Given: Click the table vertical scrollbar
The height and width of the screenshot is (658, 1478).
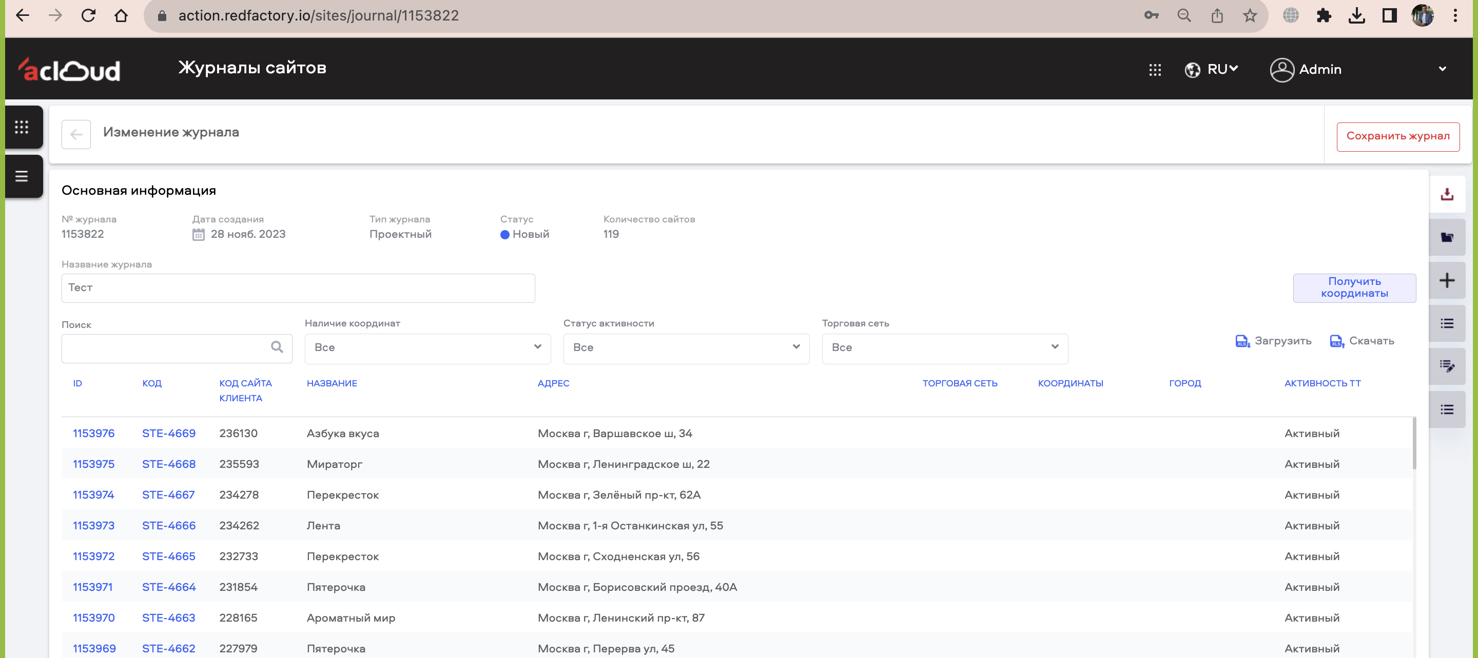Looking at the screenshot, I should [1414, 444].
